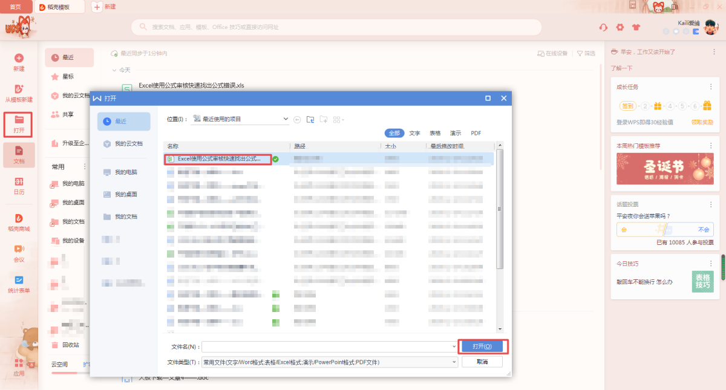Image resolution: width=726 pixels, height=390 pixels.
Task: Click the 取消 cancel button
Action: 482,362
